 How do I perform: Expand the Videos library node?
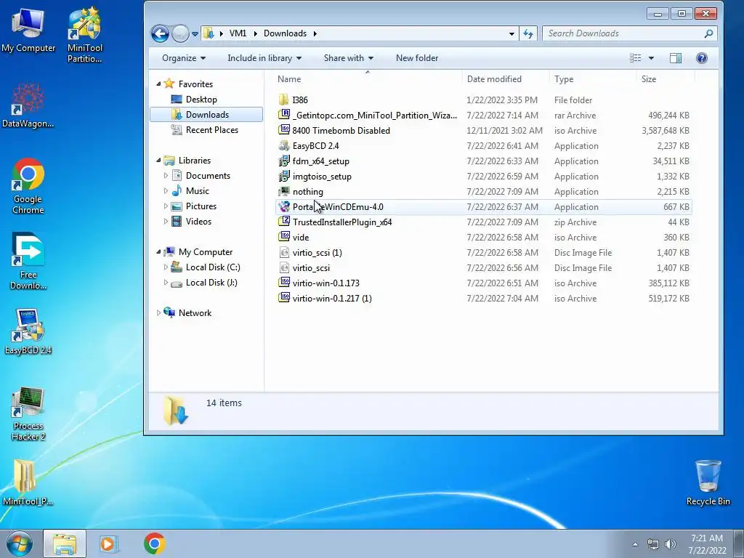[166, 221]
